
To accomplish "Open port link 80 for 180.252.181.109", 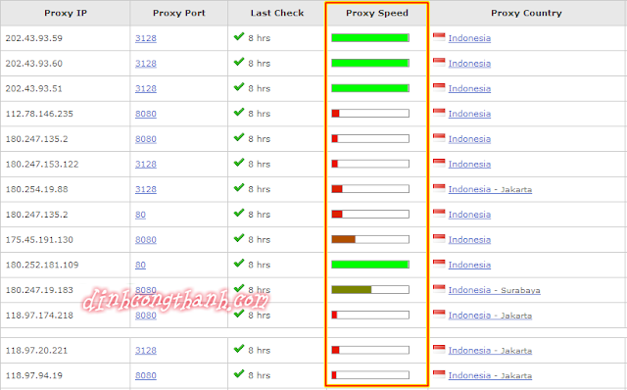I will pyautogui.click(x=140, y=266).
